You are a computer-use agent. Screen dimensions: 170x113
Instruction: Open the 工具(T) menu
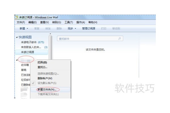point(69,22)
